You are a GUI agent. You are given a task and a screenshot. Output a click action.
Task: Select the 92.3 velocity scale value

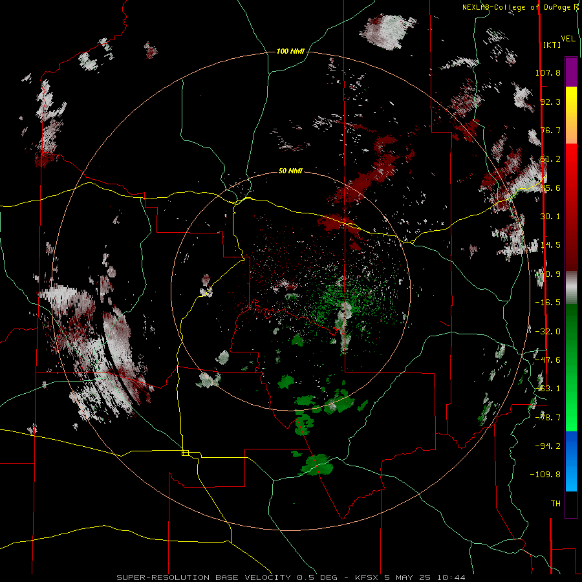550,102
